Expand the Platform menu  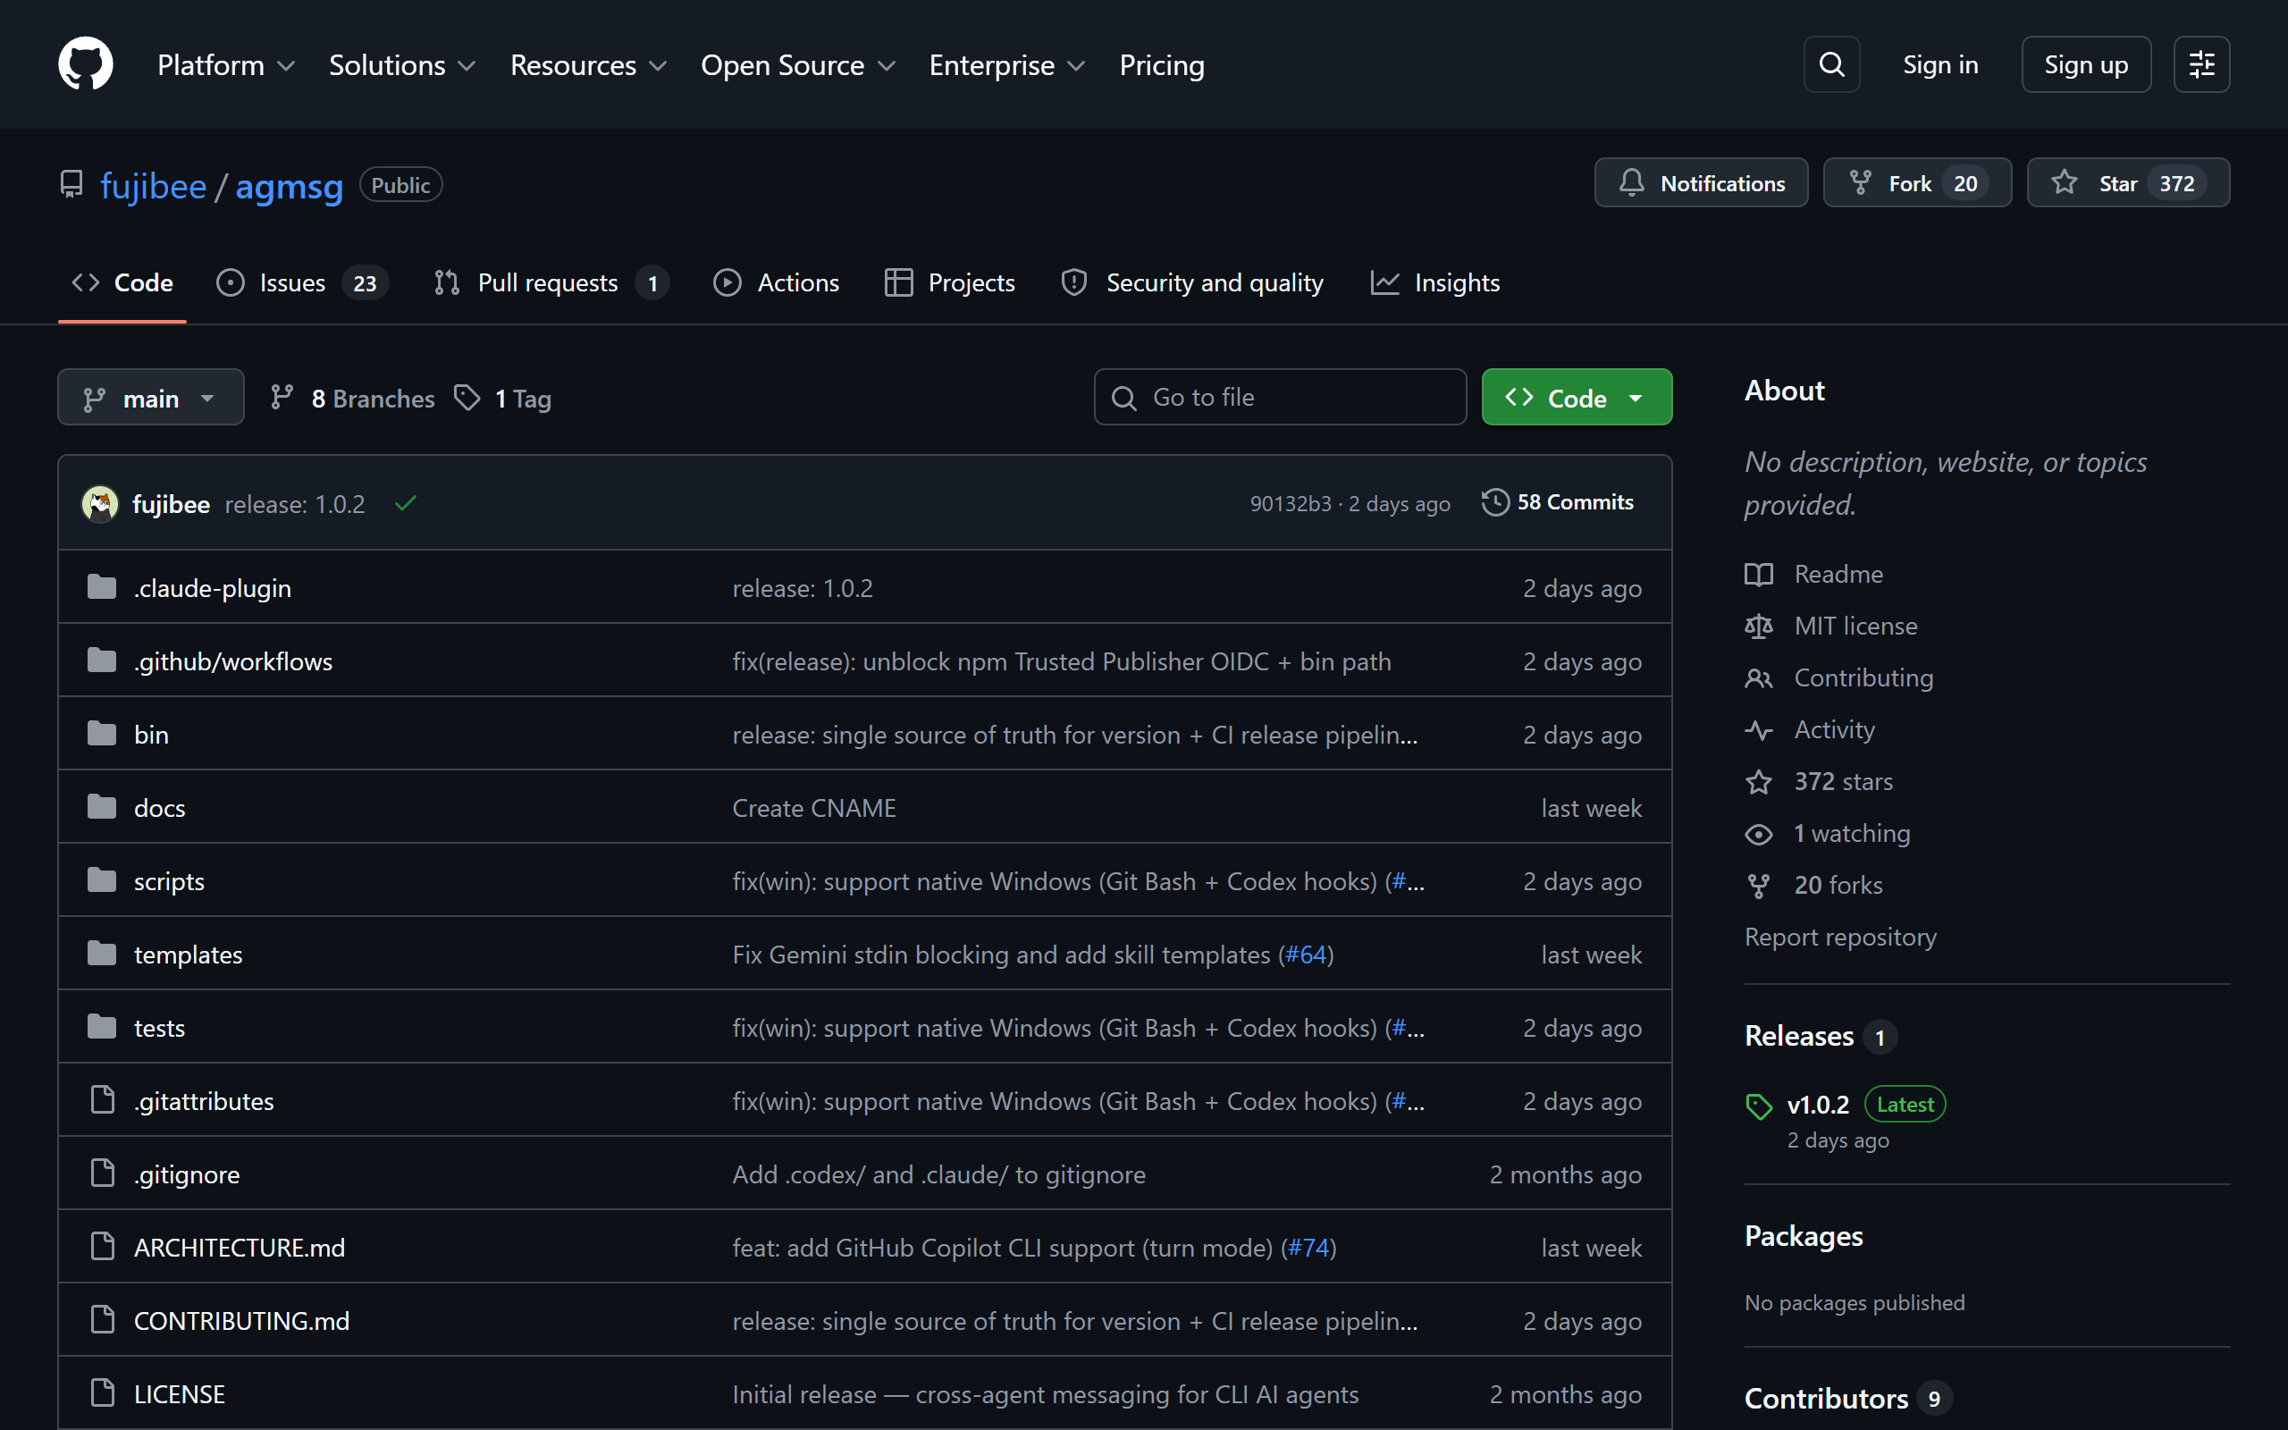tap(226, 65)
